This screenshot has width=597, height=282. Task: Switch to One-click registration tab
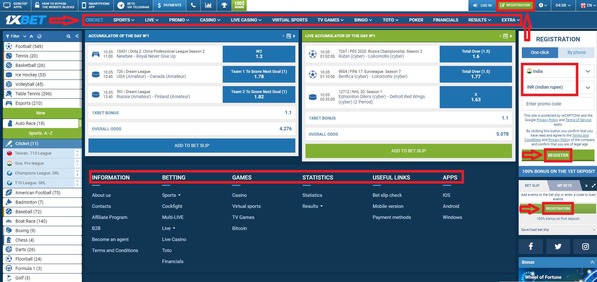tap(540, 52)
